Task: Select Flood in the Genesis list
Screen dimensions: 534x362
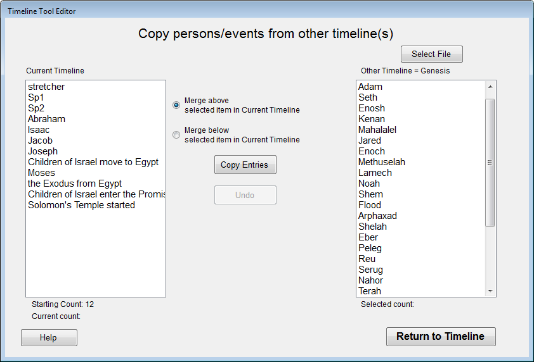Action: click(370, 205)
